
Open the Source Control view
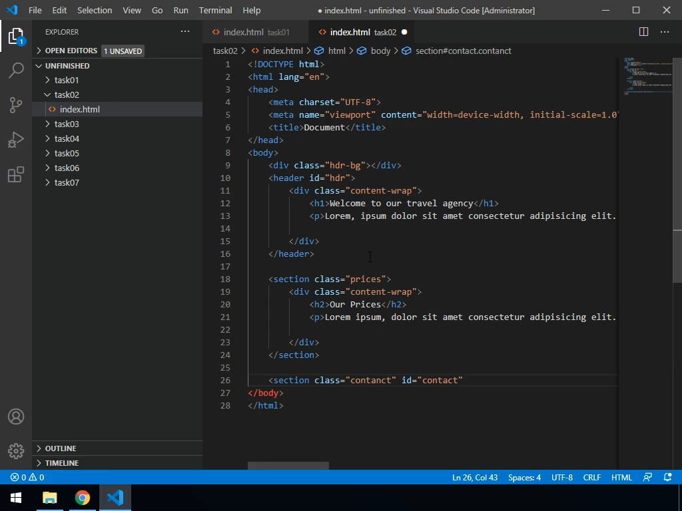(x=16, y=104)
